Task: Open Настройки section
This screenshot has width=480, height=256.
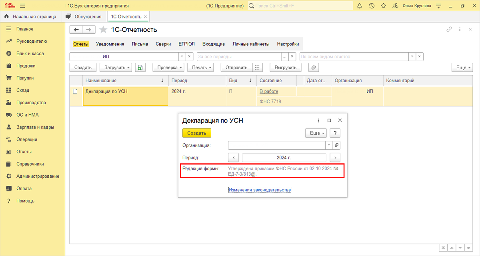Action: click(288, 44)
